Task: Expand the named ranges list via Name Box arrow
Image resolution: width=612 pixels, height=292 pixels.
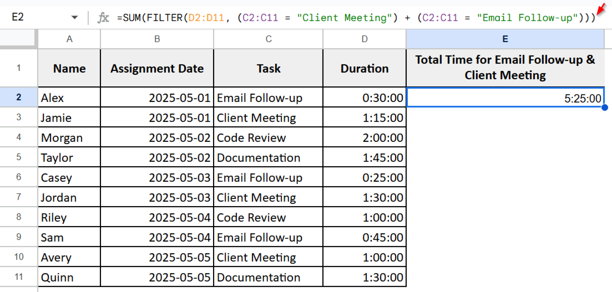Action: (75, 17)
